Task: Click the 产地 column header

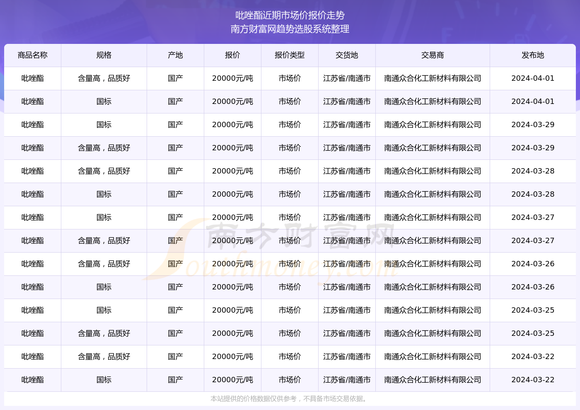Action: click(x=175, y=55)
